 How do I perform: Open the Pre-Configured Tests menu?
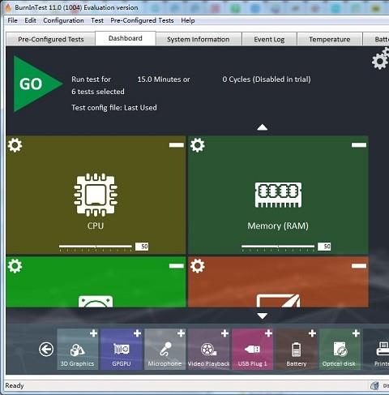point(142,20)
